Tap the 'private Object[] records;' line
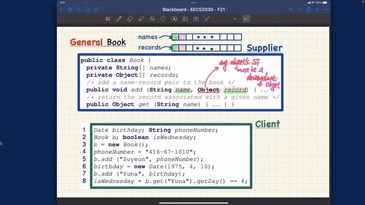Screen dimensions: 365x205 (x=132, y=75)
